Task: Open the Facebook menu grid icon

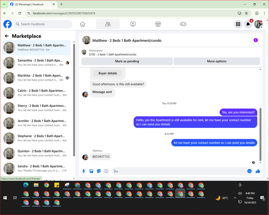Action: click(238, 24)
